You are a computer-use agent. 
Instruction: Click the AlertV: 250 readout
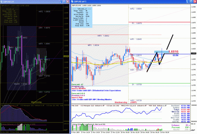coord(182,130)
